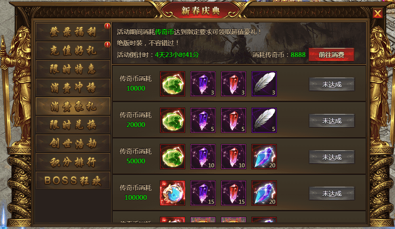The image size is (395, 229).
Task: Click blue lightning crystal in 50000 row
Action: pos(264,157)
